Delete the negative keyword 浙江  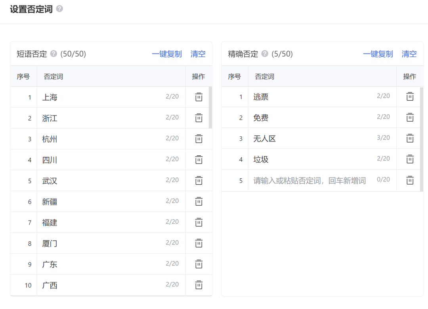199,118
